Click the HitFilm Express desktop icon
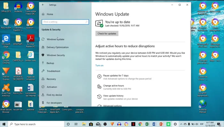Viewport: 224px width, 127px height. coord(6,74)
